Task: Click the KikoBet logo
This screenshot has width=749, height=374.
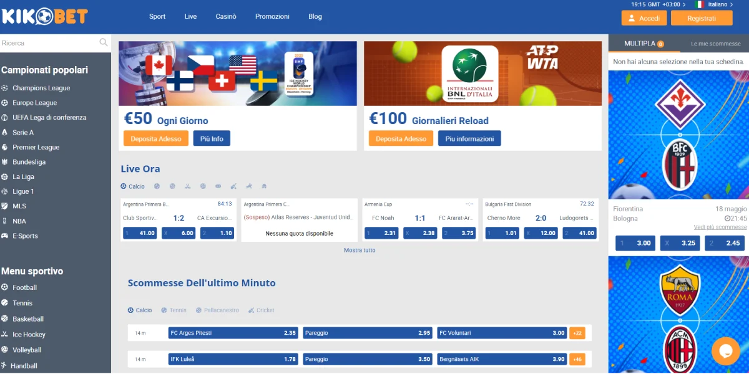Action: [45, 16]
